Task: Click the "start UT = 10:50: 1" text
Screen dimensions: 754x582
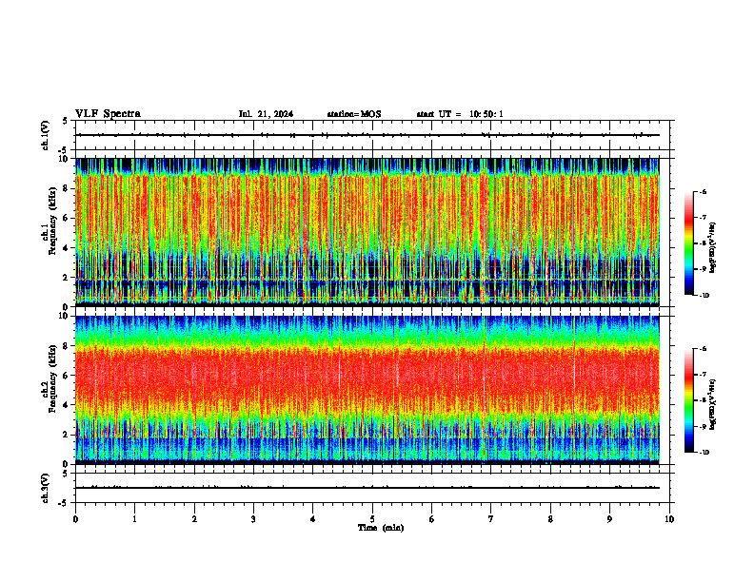Action: 460,114
